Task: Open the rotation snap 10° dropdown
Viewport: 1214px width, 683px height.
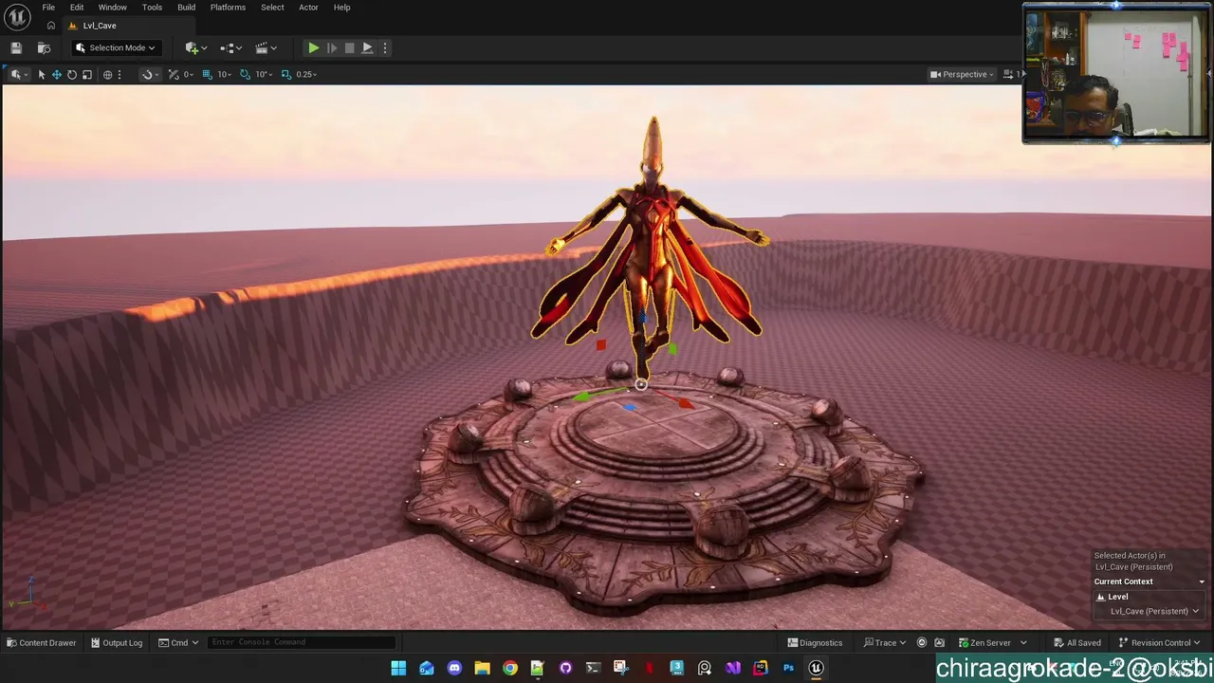Action: [264, 74]
